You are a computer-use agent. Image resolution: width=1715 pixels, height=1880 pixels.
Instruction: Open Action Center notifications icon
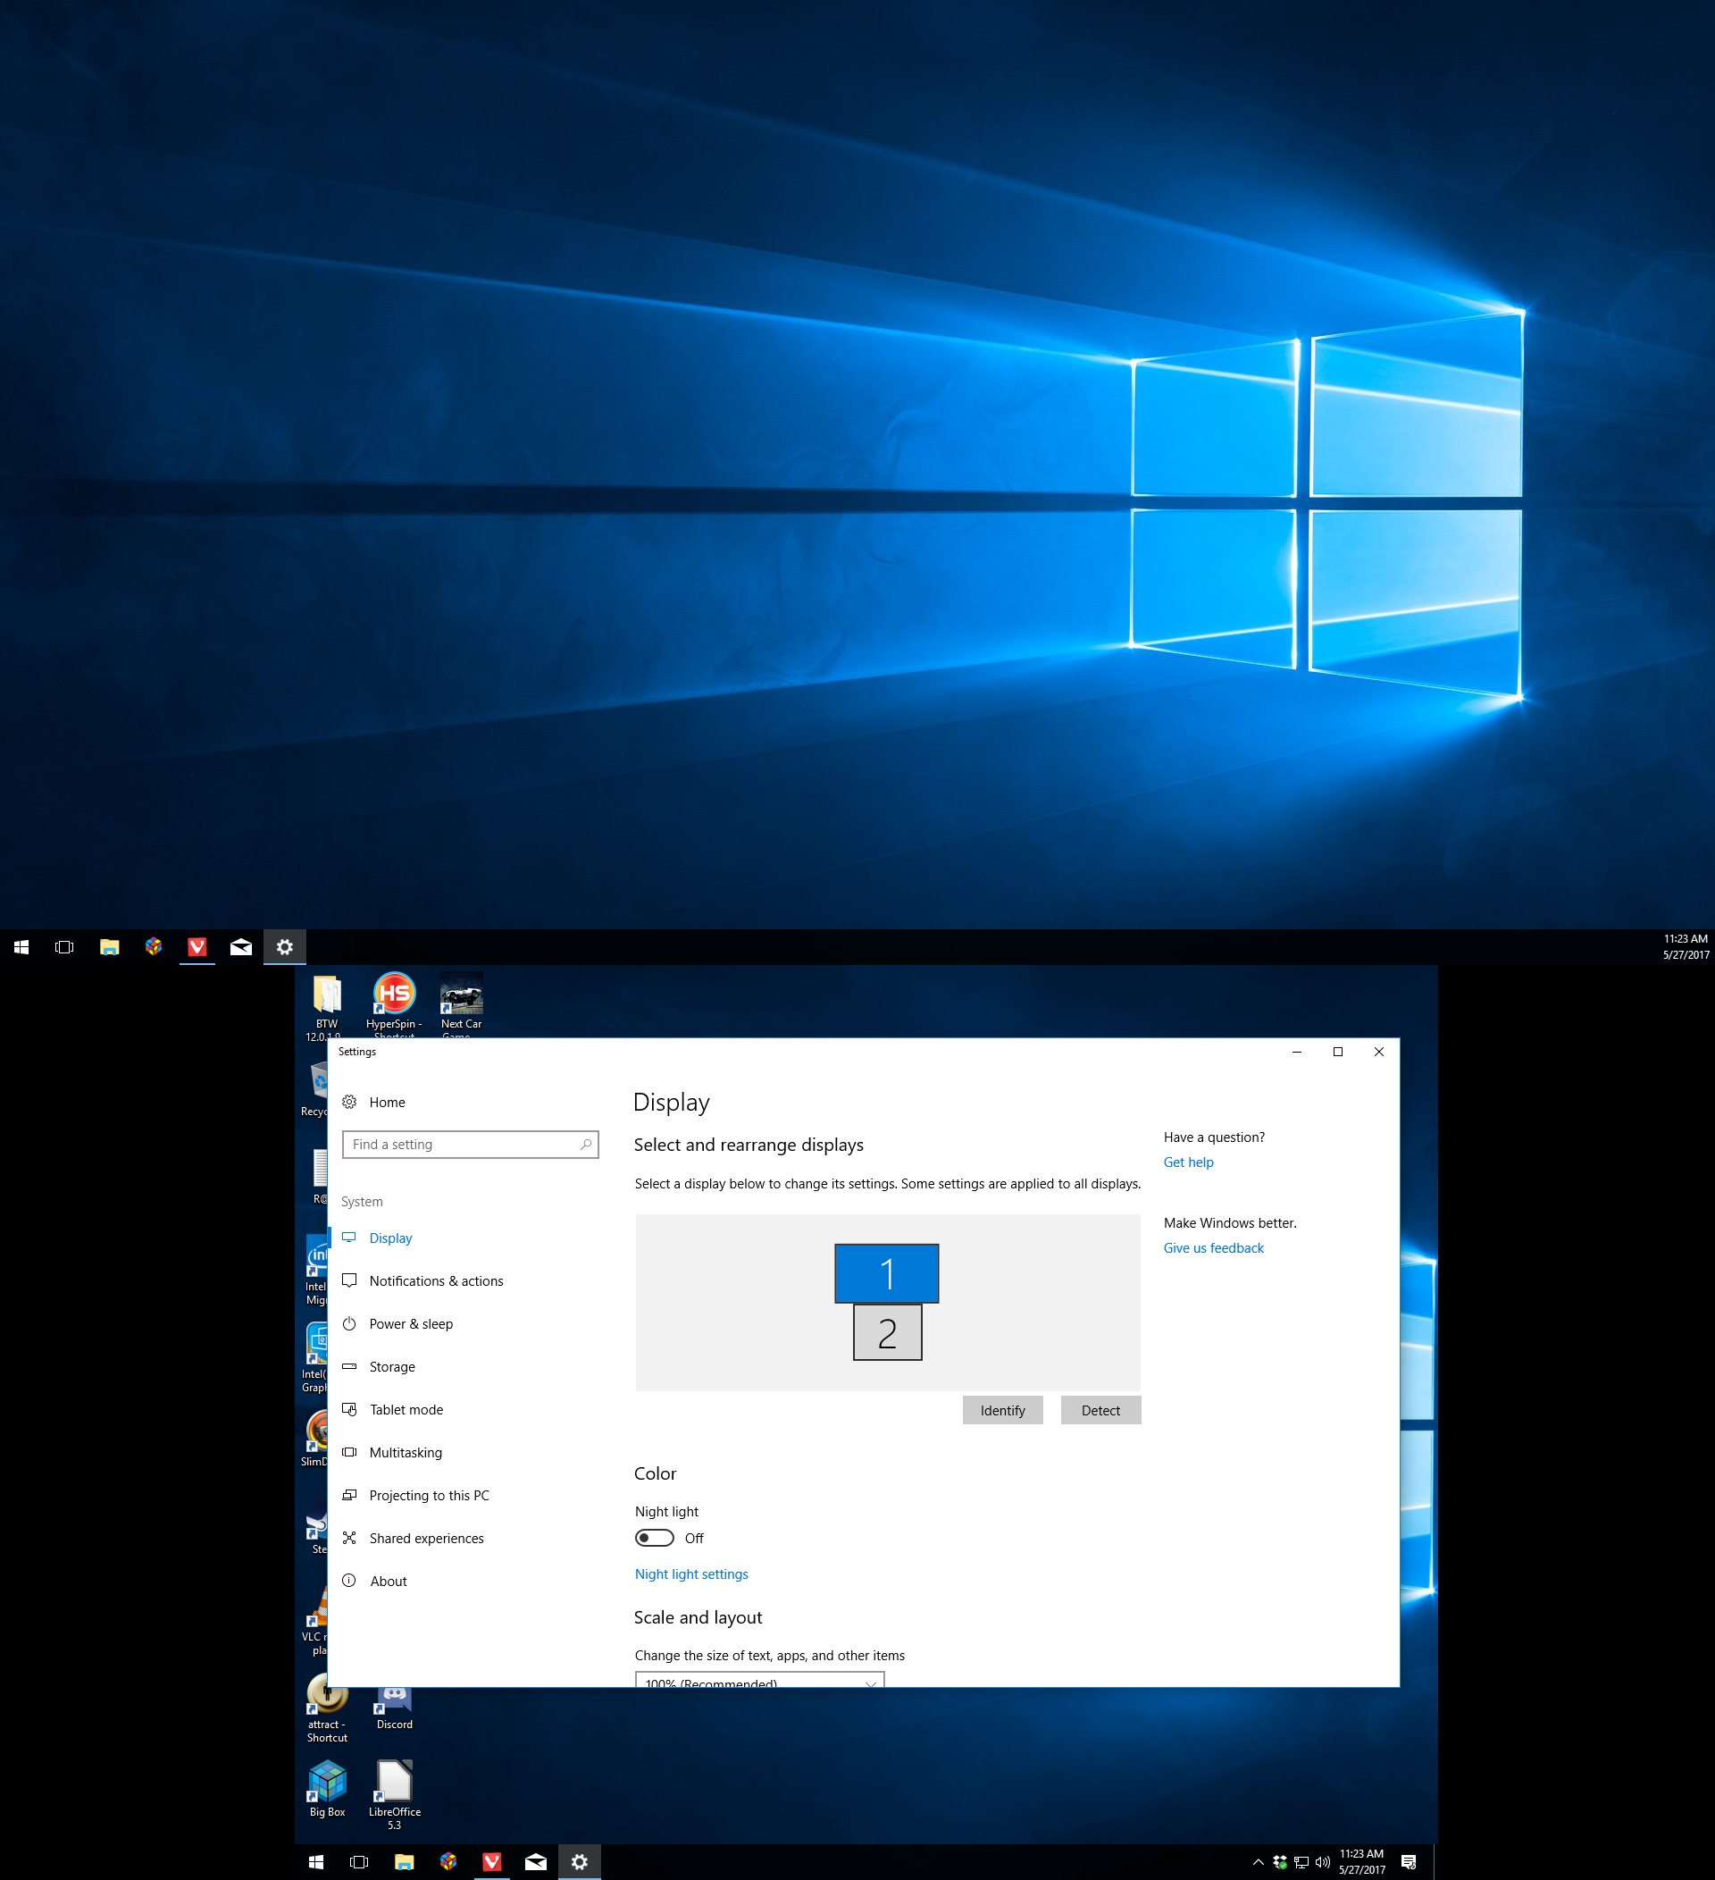pos(1410,1862)
